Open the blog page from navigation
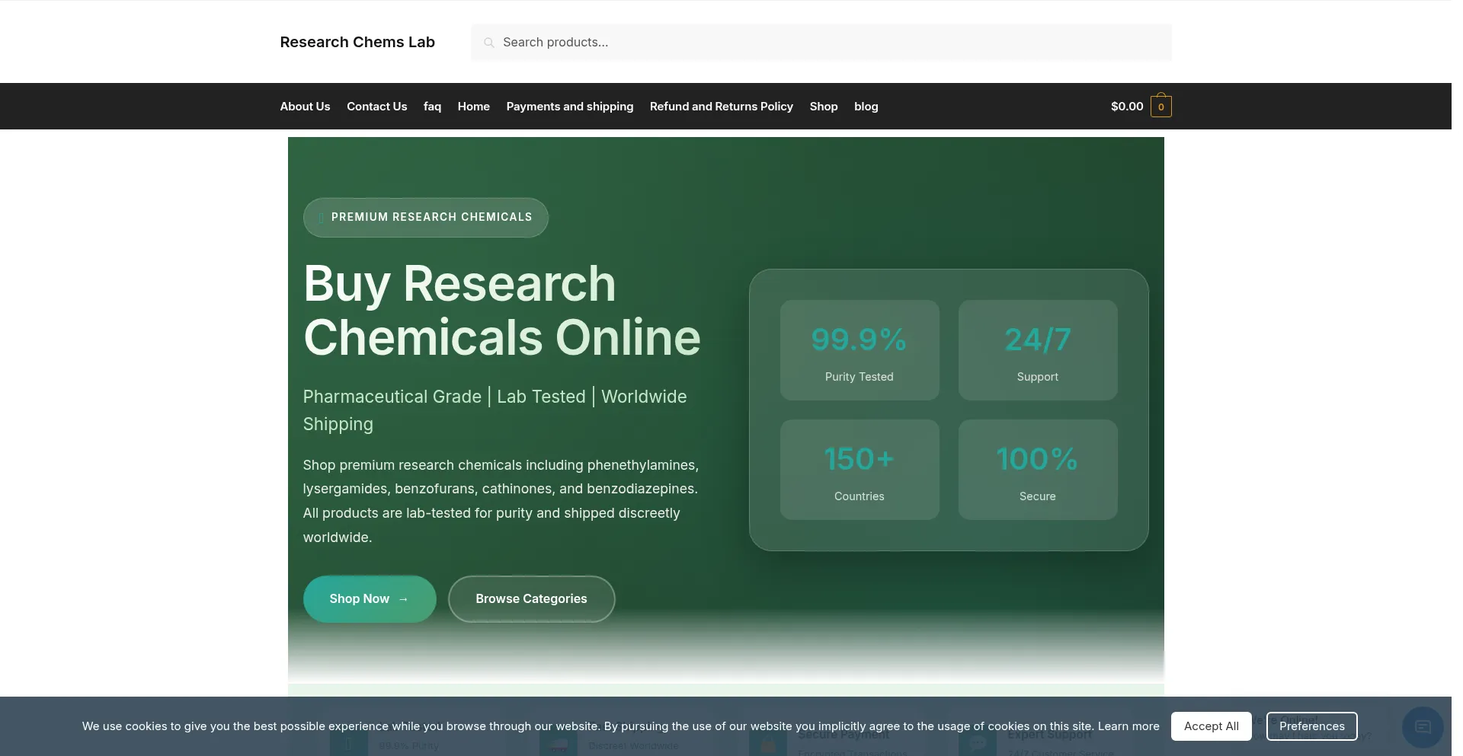 (866, 106)
